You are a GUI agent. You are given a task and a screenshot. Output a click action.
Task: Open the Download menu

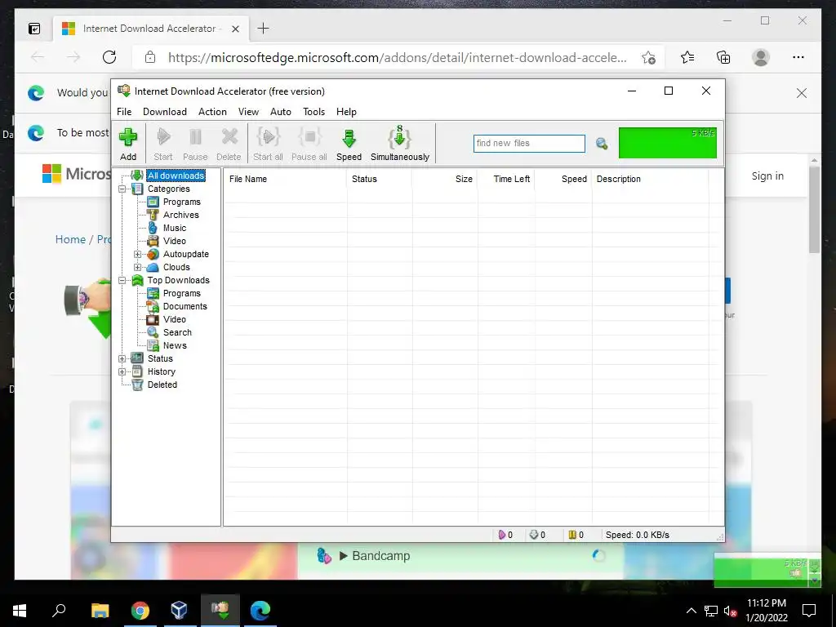pyautogui.click(x=165, y=111)
